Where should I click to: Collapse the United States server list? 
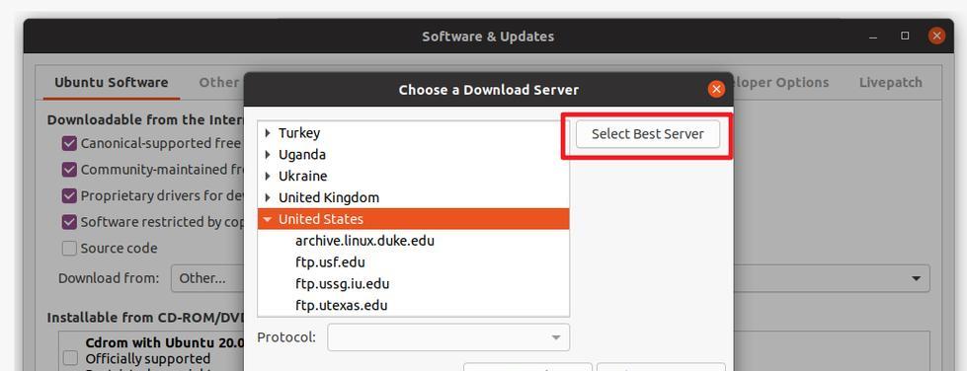pyautogui.click(x=268, y=219)
